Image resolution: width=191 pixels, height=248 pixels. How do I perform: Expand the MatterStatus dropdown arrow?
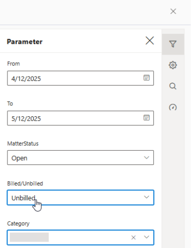(146, 158)
